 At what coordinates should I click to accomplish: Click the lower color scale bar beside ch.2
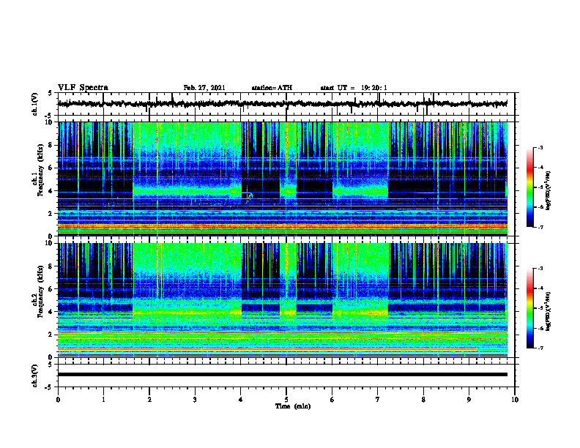coord(529,308)
